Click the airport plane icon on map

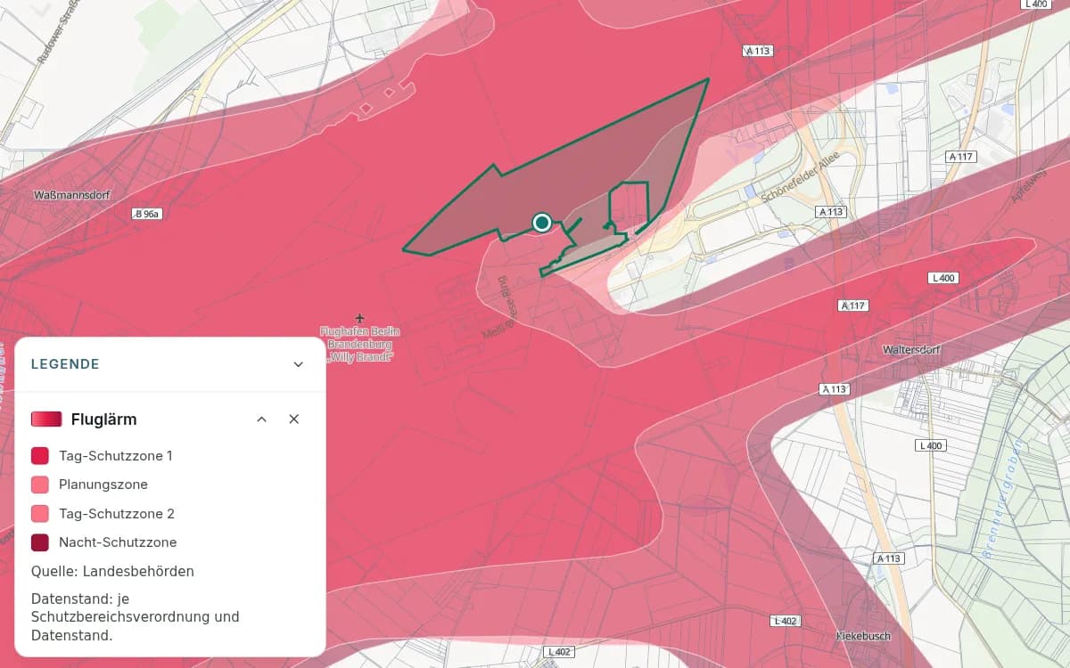coord(359,318)
